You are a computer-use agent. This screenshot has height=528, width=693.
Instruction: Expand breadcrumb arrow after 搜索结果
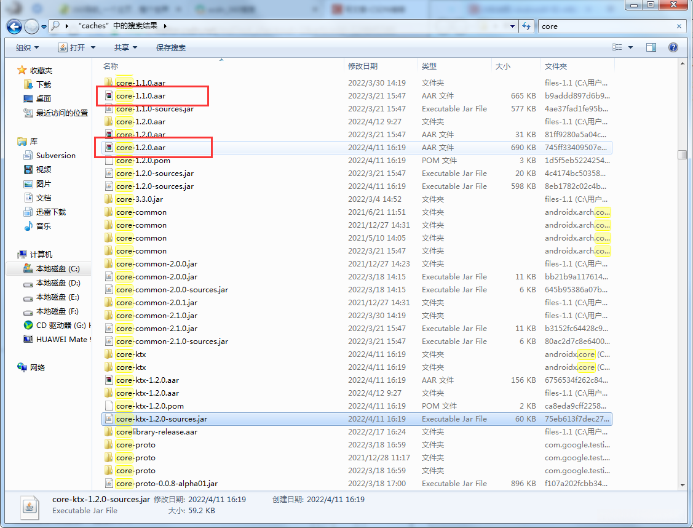pyautogui.click(x=165, y=26)
